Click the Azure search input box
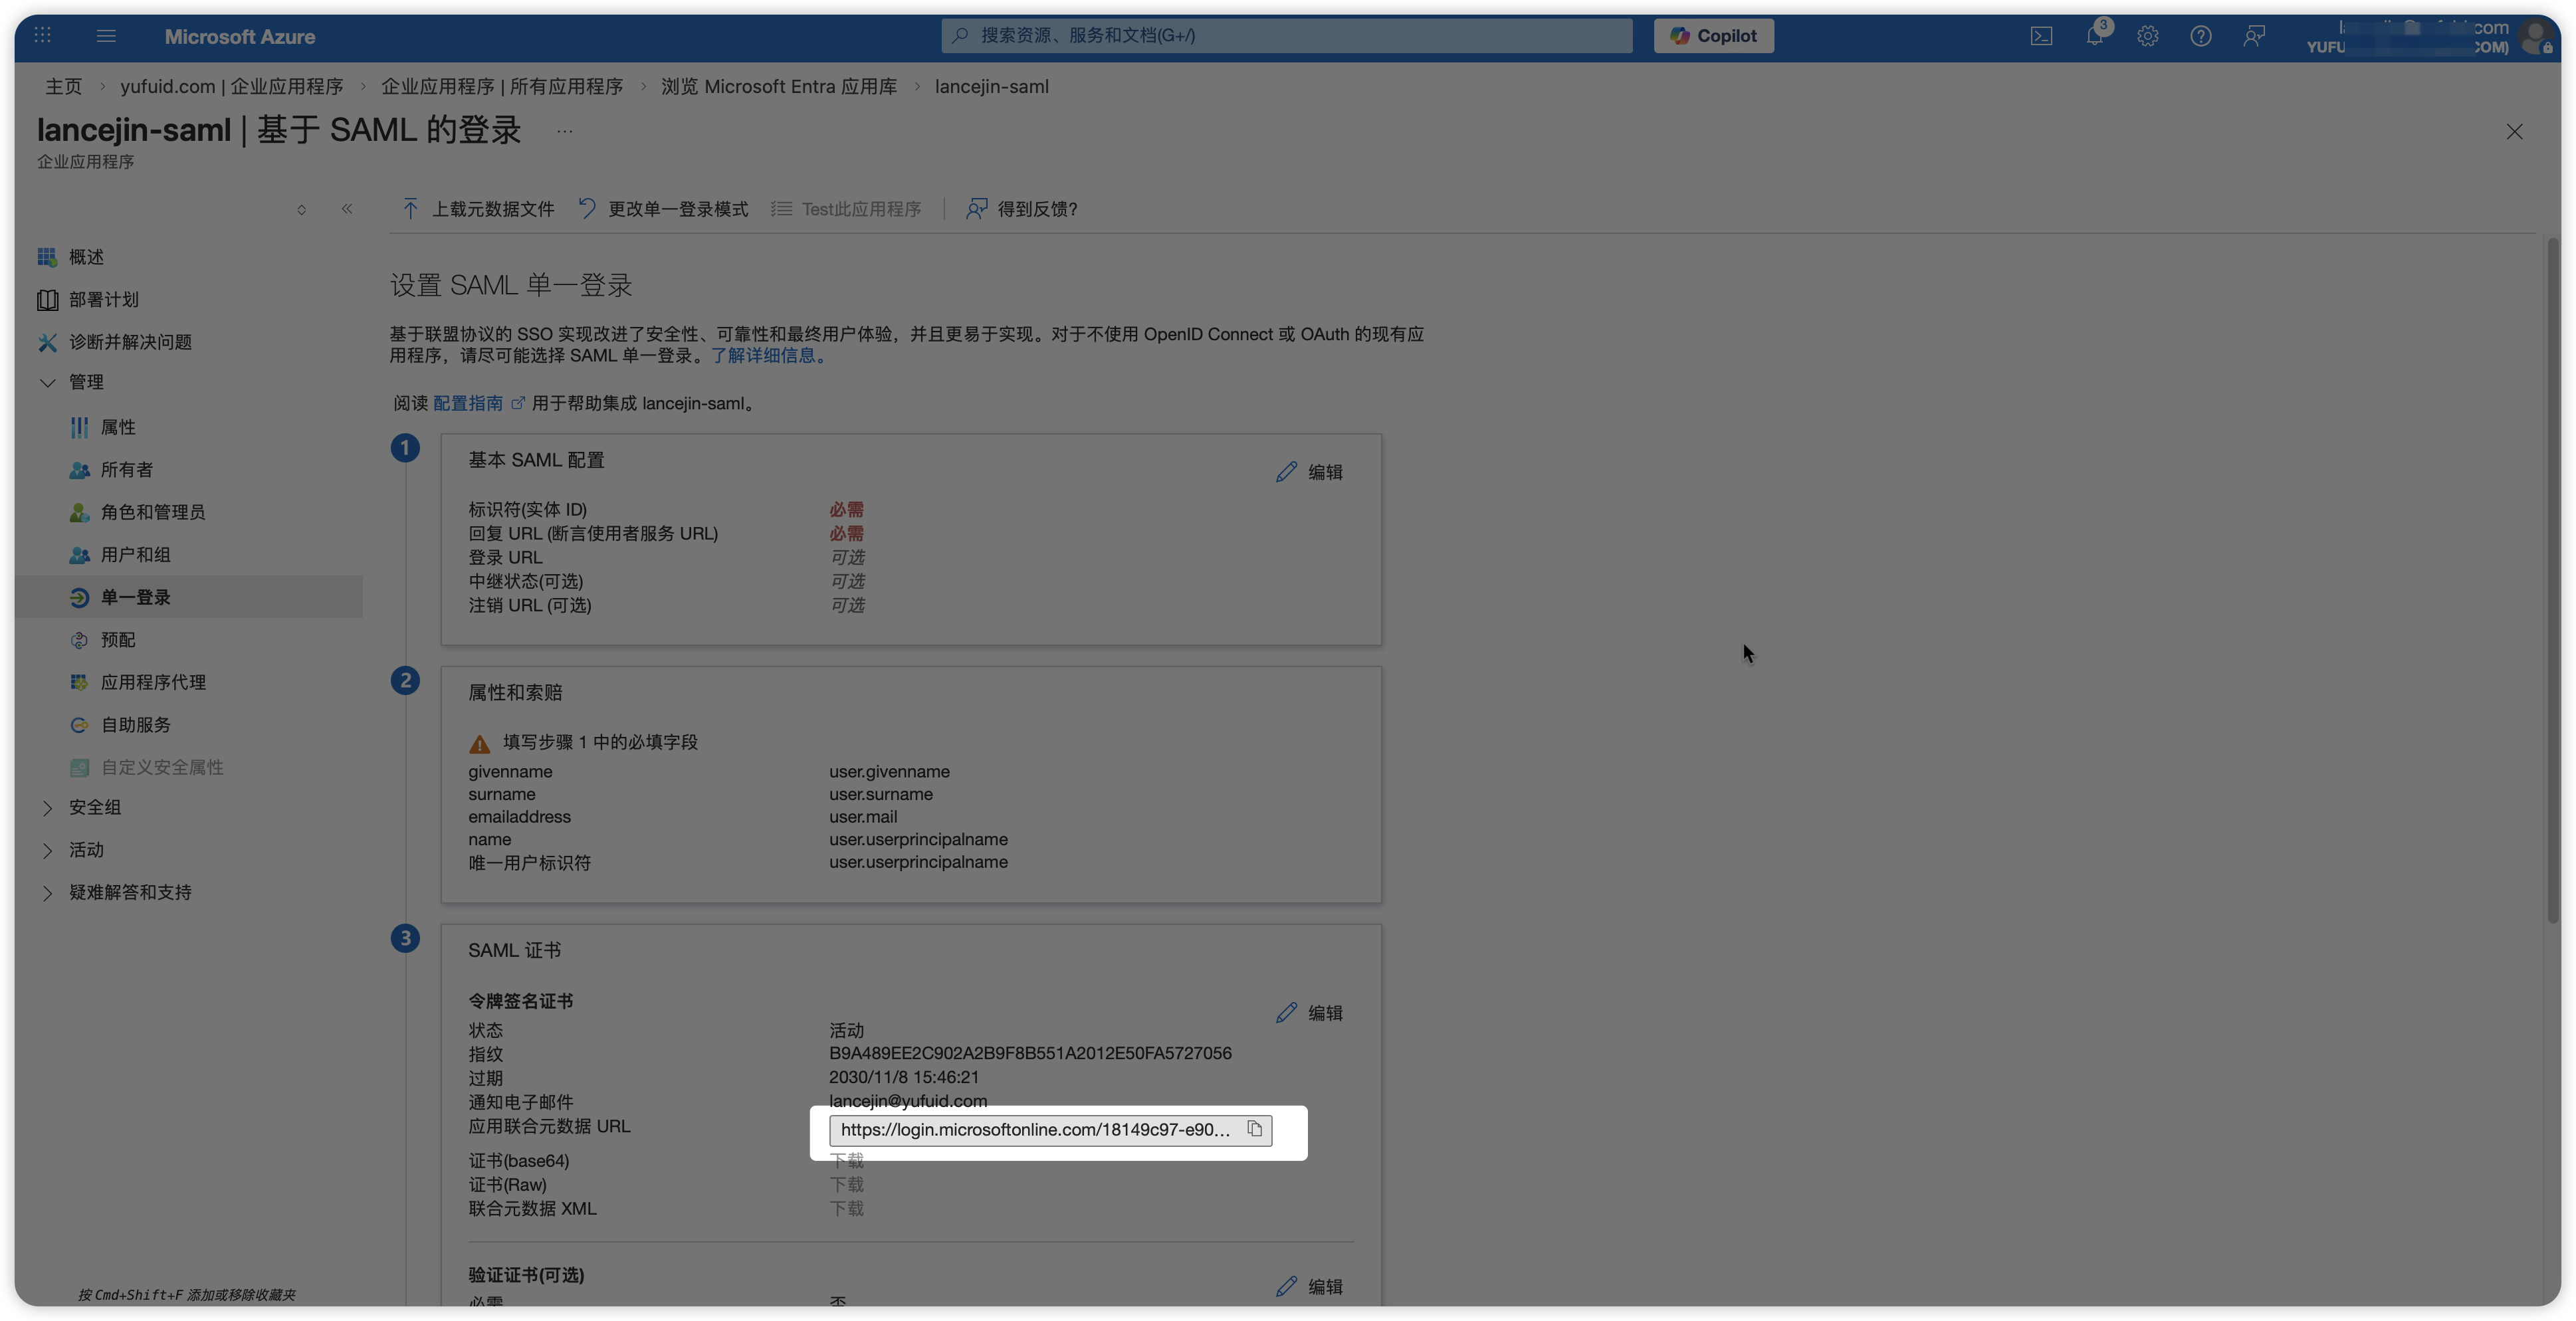This screenshot has height=1321, width=2576. (x=1286, y=36)
